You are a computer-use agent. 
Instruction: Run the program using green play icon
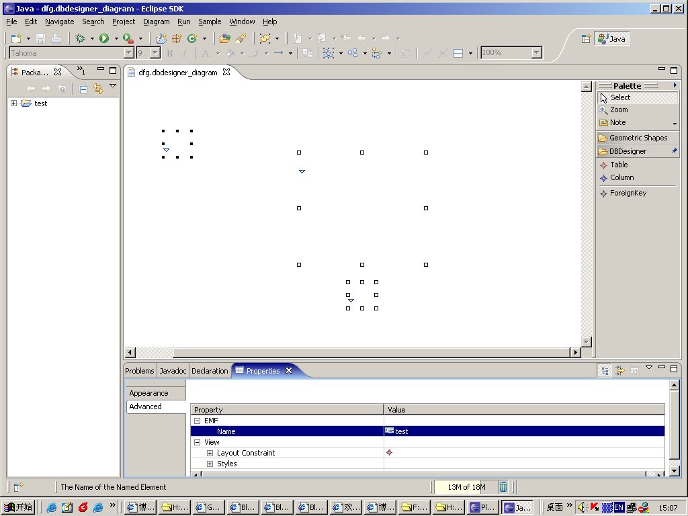click(104, 38)
